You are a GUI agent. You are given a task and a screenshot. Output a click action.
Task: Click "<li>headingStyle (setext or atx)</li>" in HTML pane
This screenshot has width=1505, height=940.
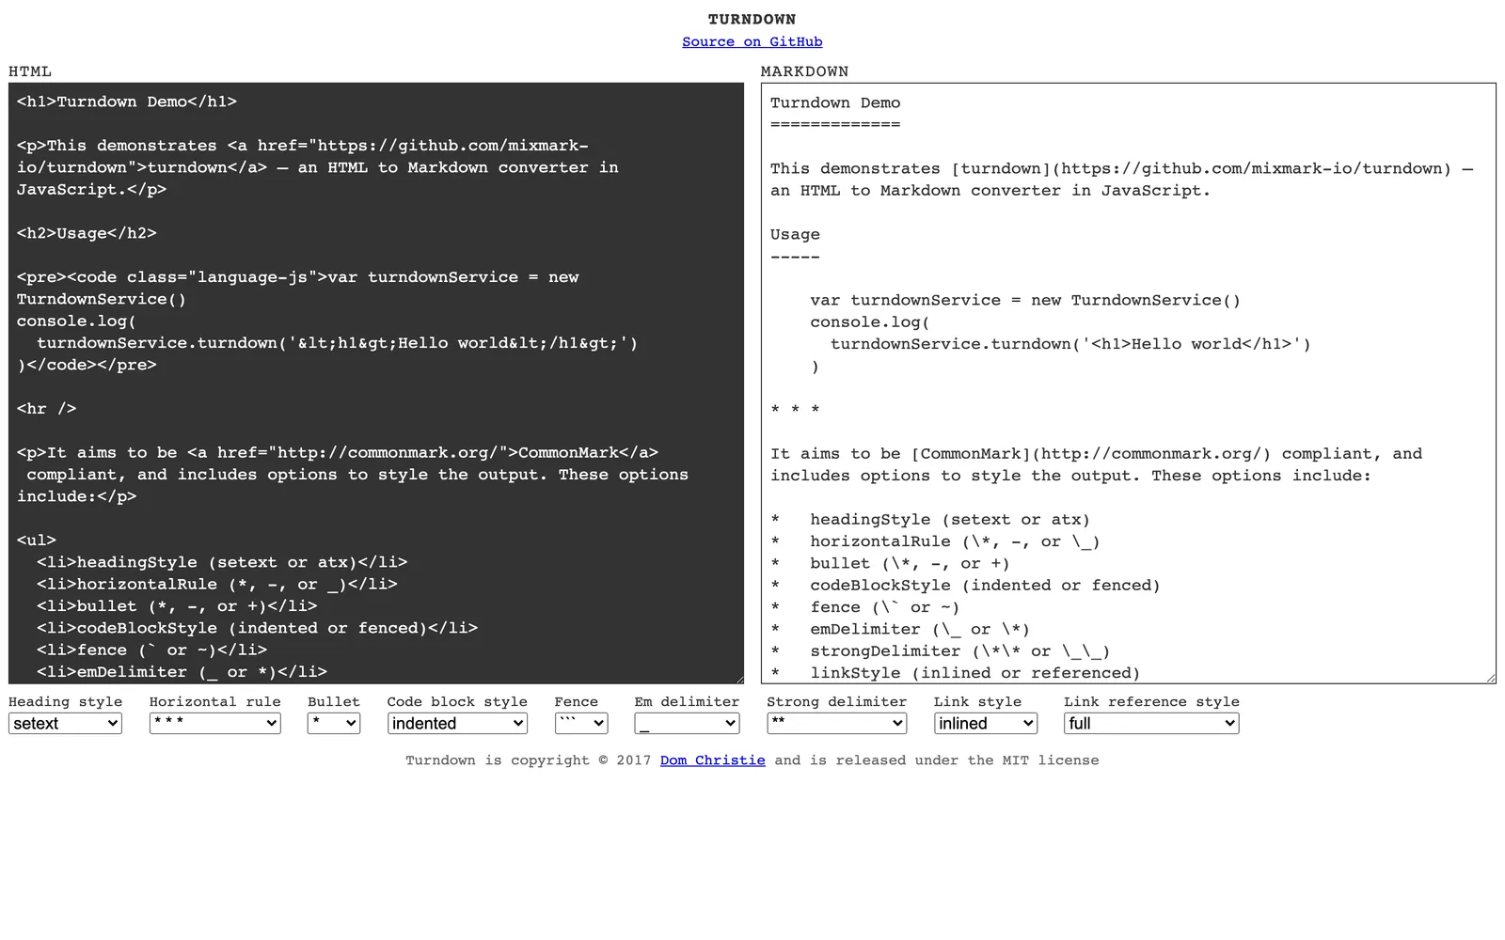point(222,562)
